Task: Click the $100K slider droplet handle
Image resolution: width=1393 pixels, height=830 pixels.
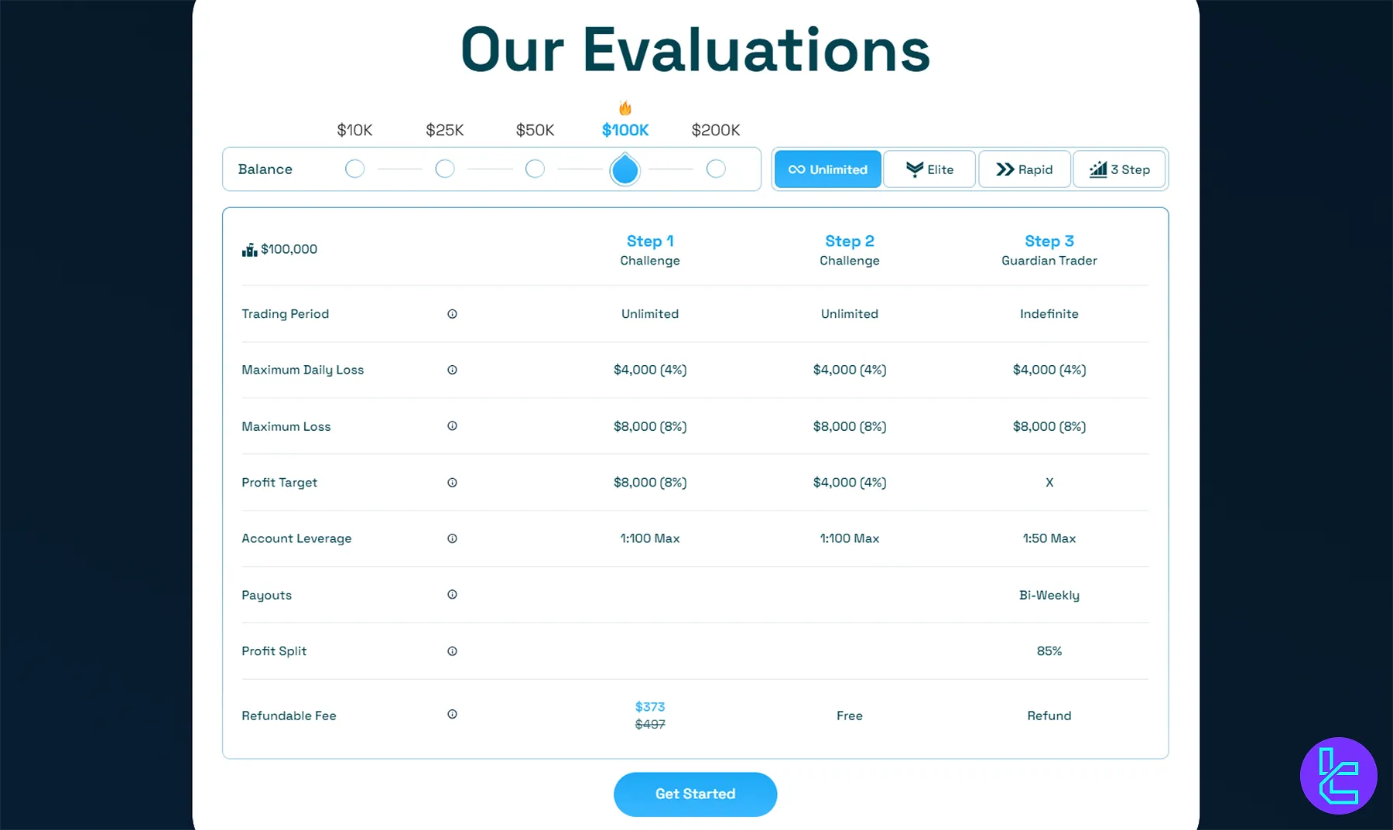Action: coord(625,169)
